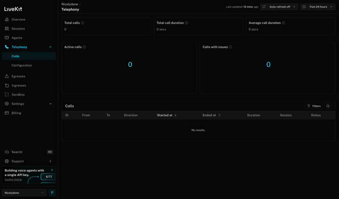Viewport: 339px width, 199px height.
Task: Click Total call duration info icon
Action: click(186, 23)
